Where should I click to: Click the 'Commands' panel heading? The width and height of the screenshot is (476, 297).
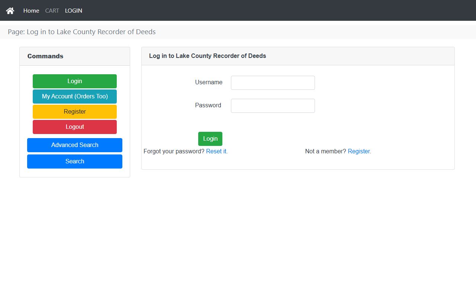tap(45, 56)
